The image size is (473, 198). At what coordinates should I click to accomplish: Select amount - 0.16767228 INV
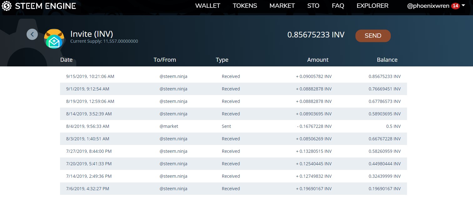314,126
